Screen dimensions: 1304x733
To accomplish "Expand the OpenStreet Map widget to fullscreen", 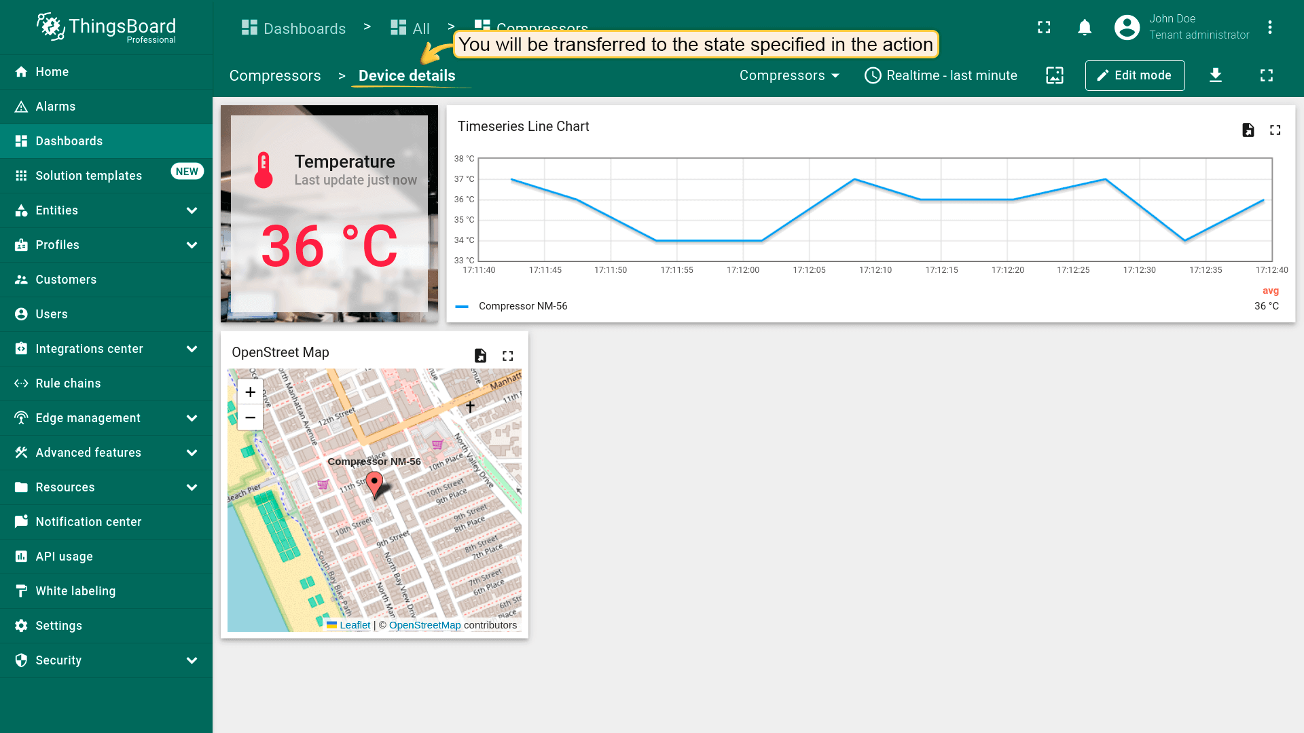I will [507, 356].
